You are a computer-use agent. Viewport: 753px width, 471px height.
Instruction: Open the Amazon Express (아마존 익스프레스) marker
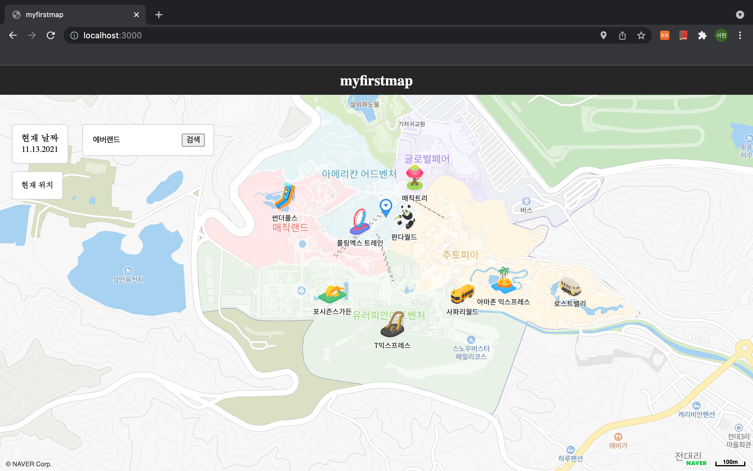504,281
